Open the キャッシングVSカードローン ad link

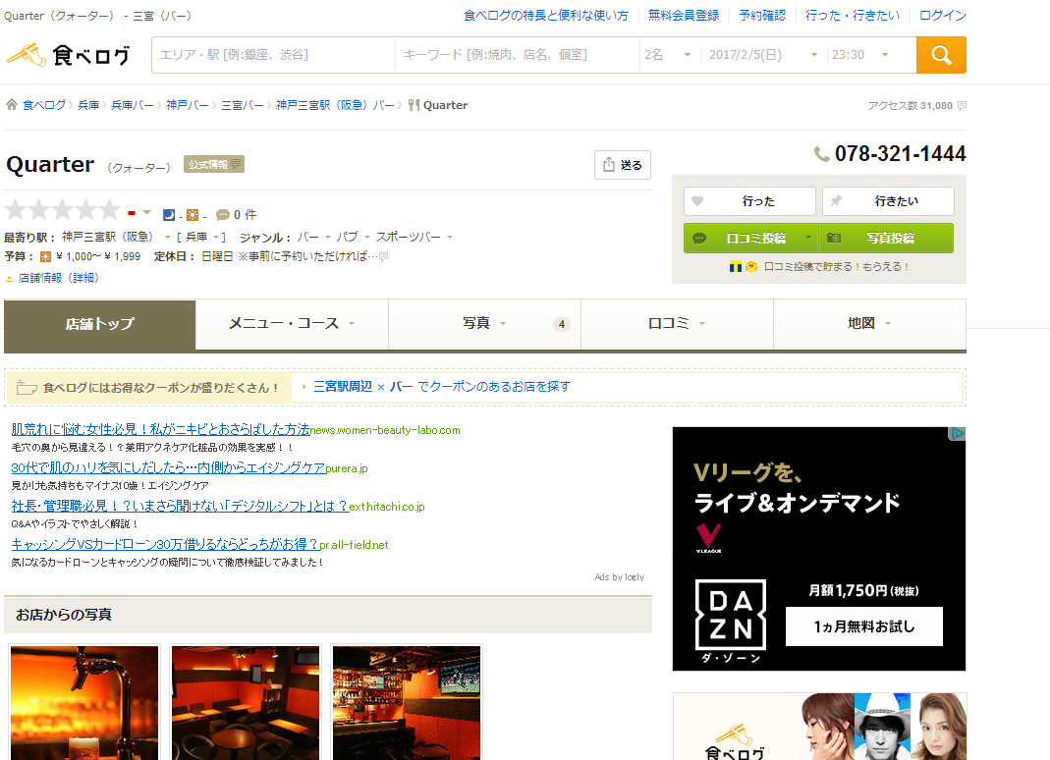point(165,544)
